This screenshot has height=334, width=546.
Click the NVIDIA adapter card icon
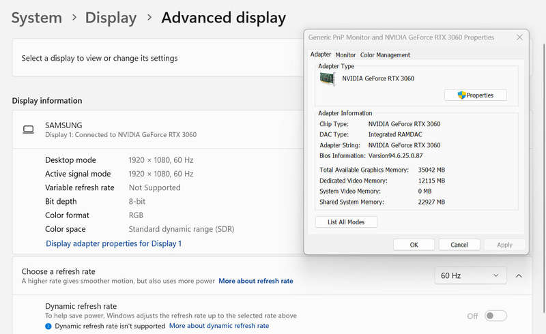tap(328, 79)
